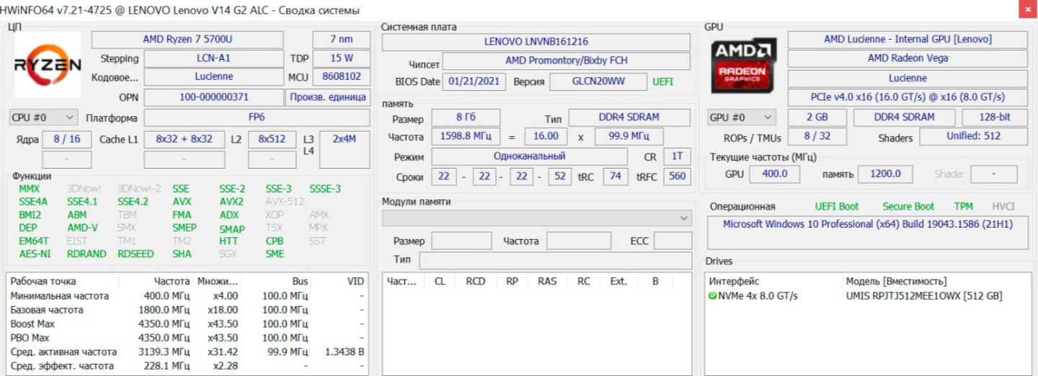Click the PCIe v4.0 x16 bus field
This screenshot has height=376, width=1038.
908,97
